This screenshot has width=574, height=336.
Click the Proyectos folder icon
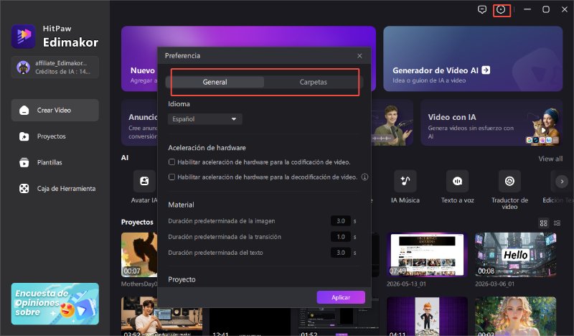(x=24, y=136)
